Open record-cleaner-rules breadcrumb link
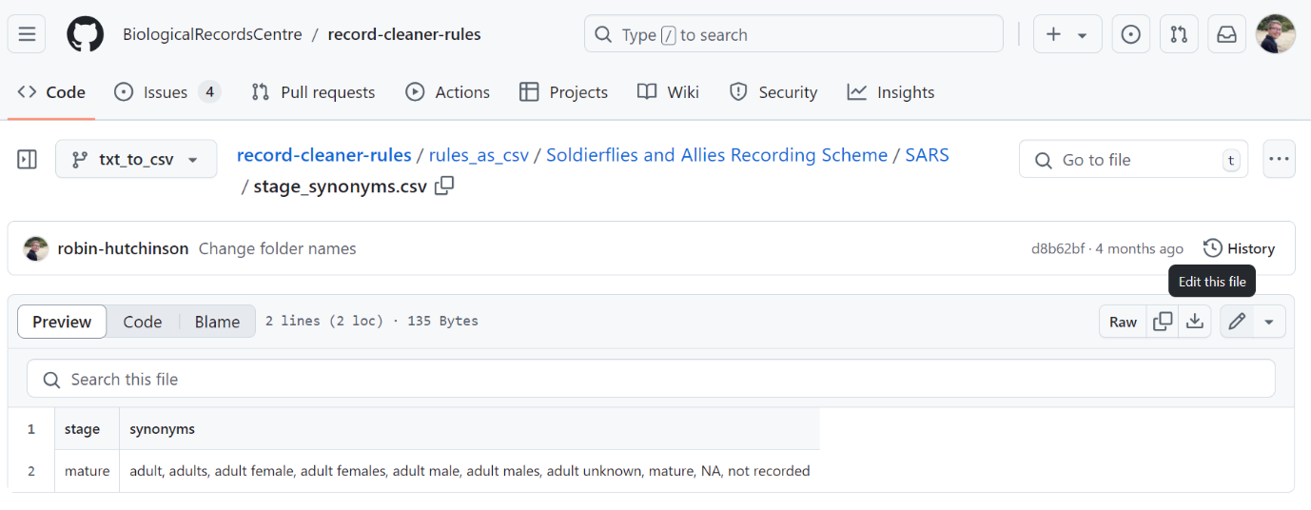This screenshot has height=510, width=1311. (x=323, y=155)
